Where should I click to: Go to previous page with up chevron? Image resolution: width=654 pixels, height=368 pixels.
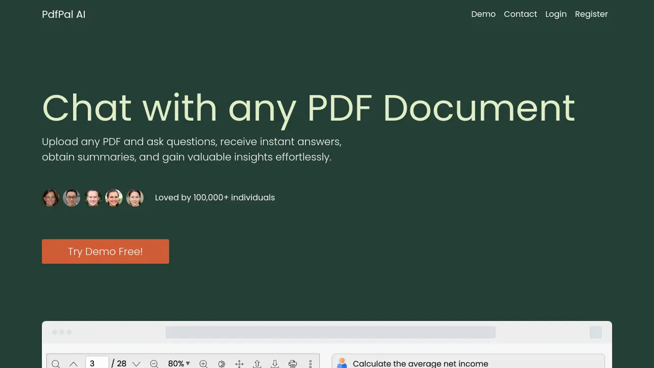tap(74, 363)
